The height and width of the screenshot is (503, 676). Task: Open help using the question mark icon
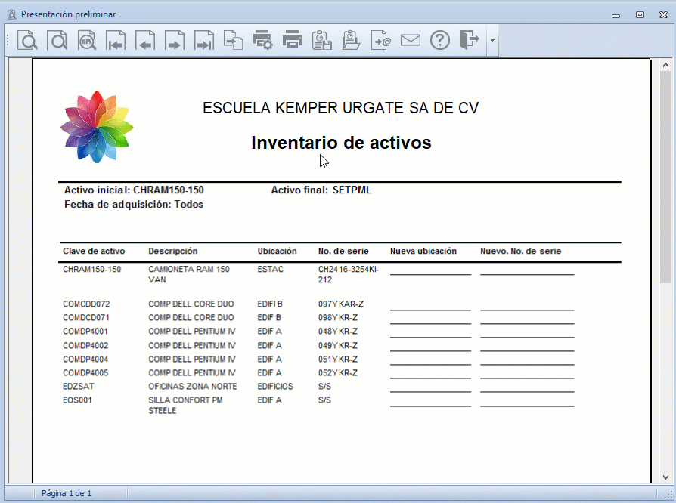point(439,40)
